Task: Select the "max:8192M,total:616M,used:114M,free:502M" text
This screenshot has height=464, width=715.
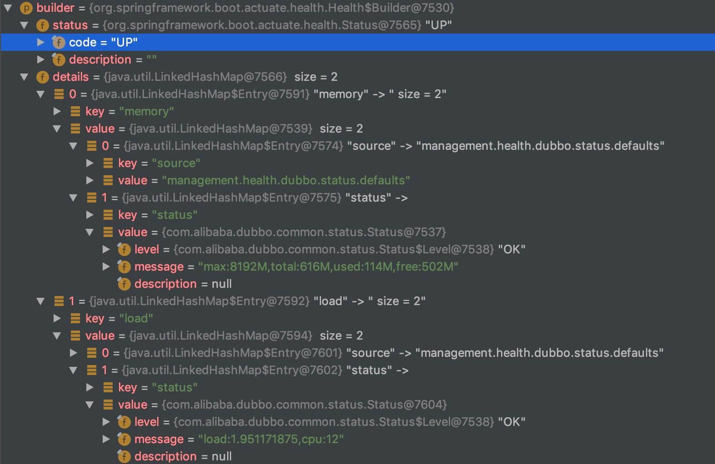Action: click(328, 267)
